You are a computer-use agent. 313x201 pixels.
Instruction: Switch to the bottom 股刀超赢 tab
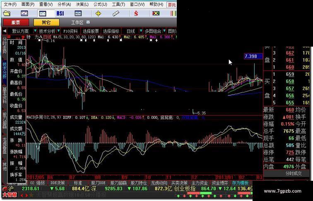(x=118, y=183)
